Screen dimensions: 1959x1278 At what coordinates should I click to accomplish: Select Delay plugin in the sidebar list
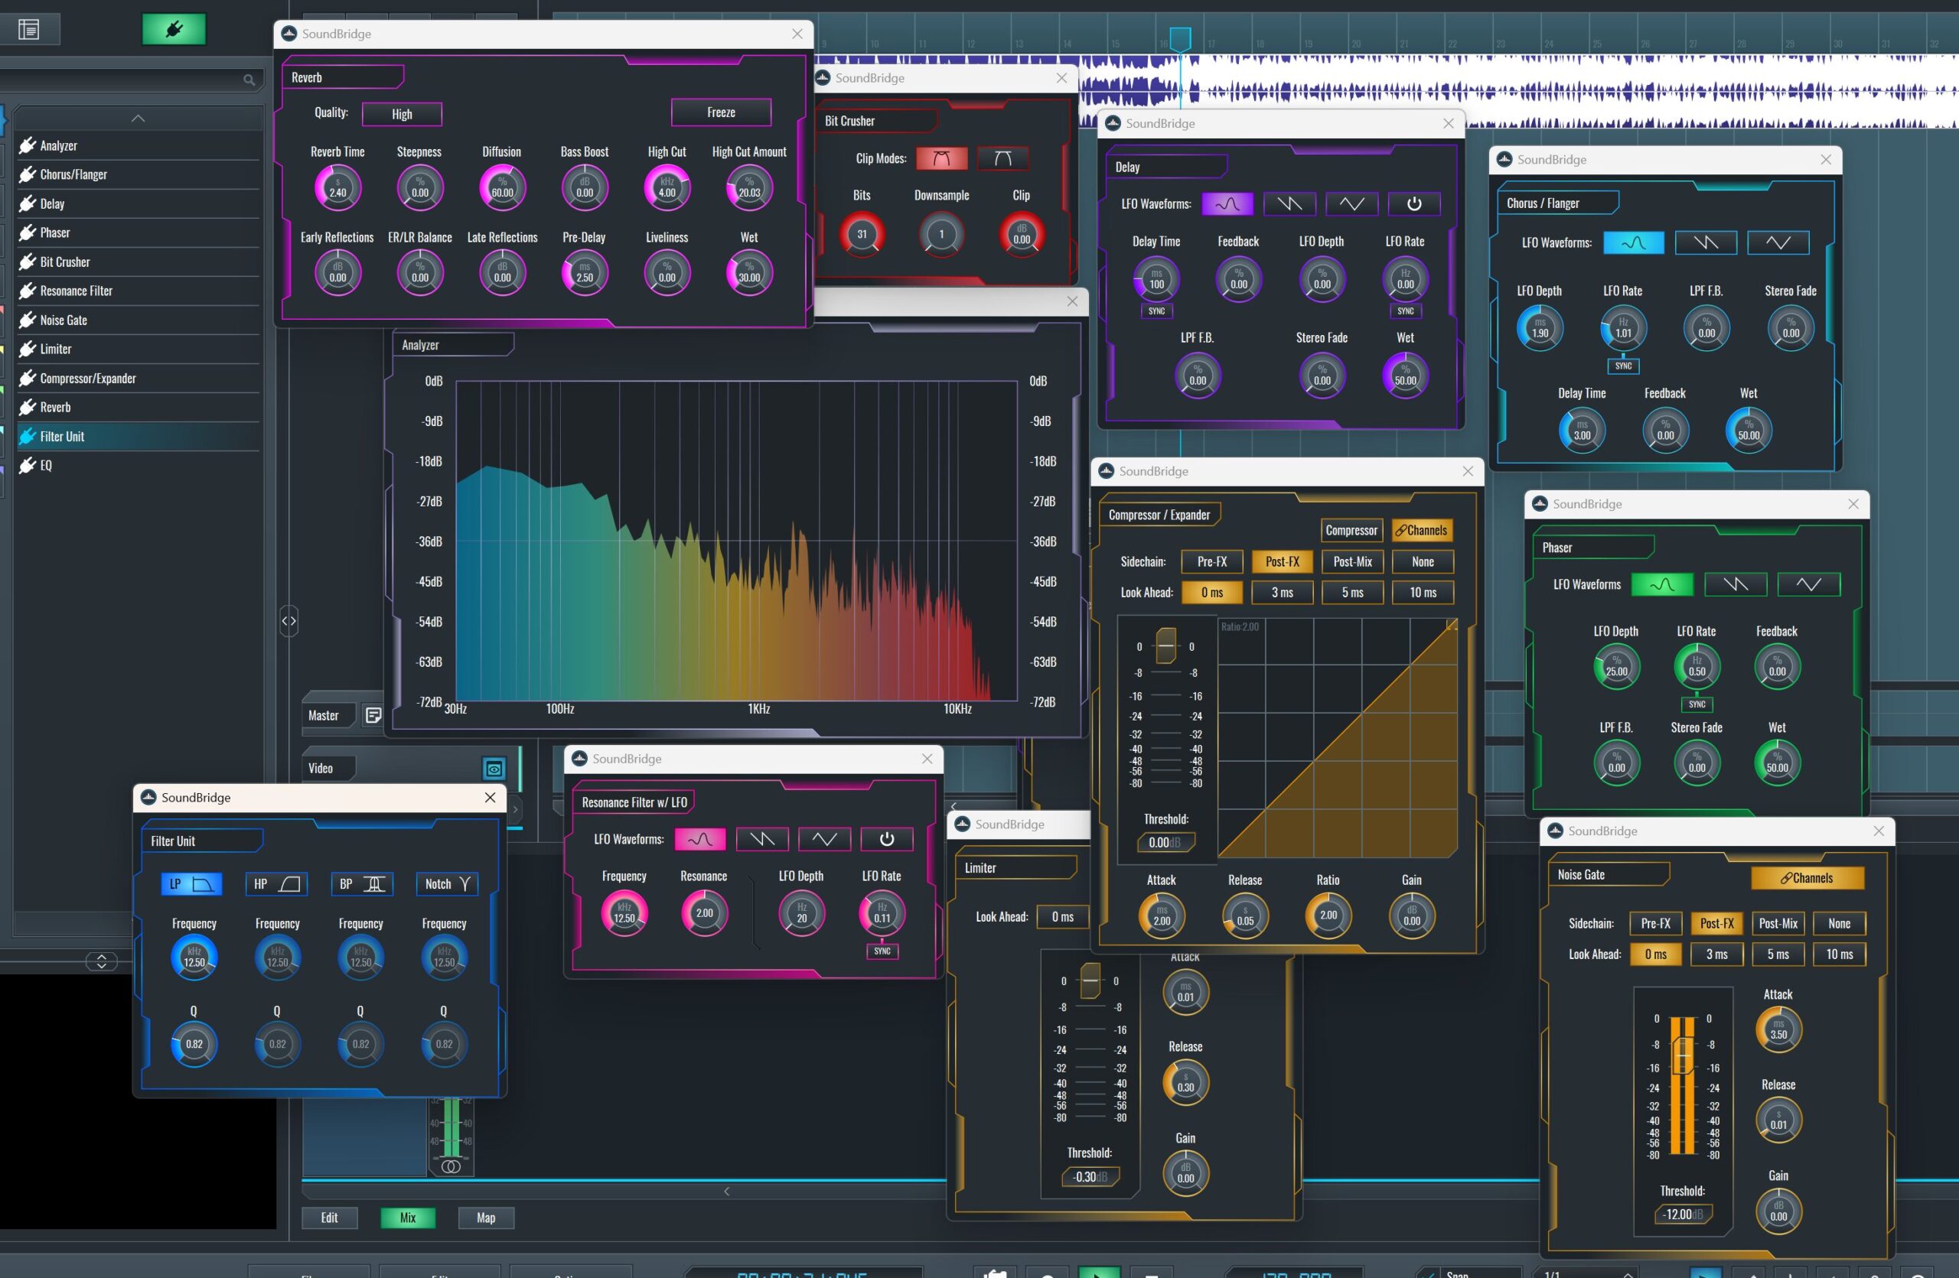point(139,203)
